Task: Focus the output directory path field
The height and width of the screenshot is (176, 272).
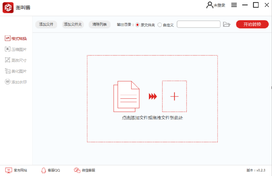Action: click(198, 24)
